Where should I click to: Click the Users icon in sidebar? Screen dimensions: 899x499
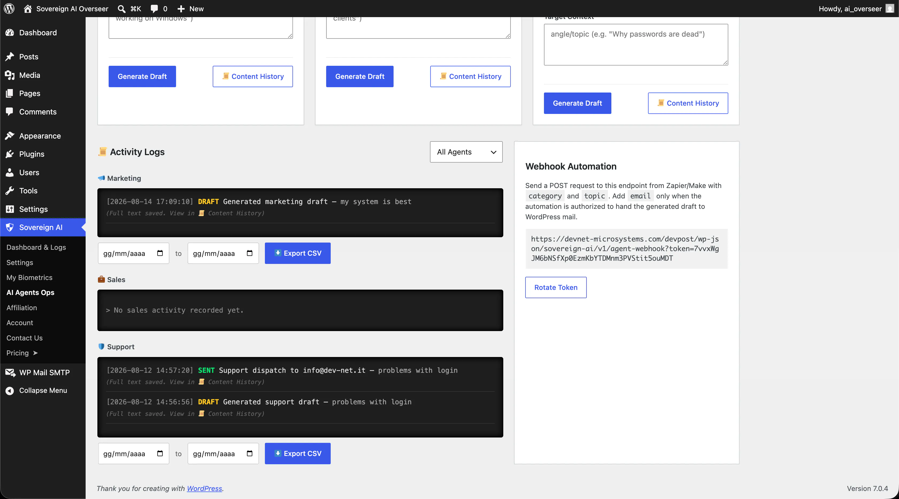(x=10, y=172)
